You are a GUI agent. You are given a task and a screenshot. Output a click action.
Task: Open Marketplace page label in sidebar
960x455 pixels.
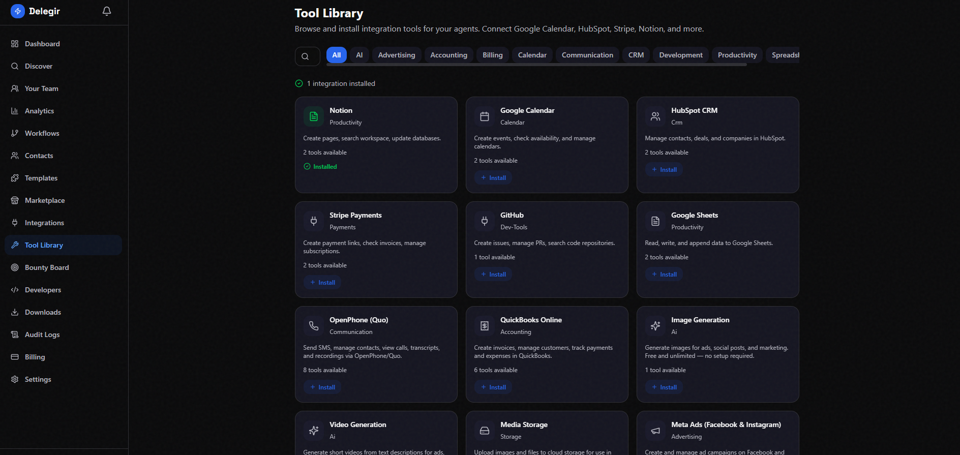tap(45, 200)
